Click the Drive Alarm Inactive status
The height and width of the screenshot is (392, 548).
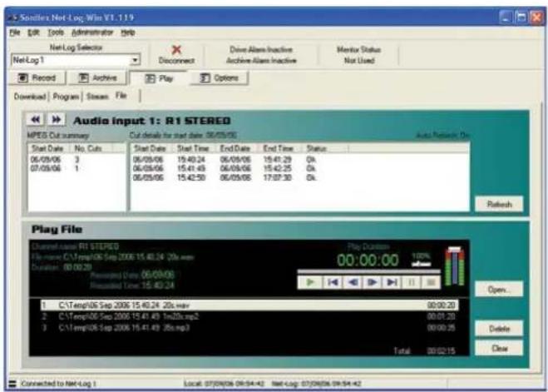point(261,49)
